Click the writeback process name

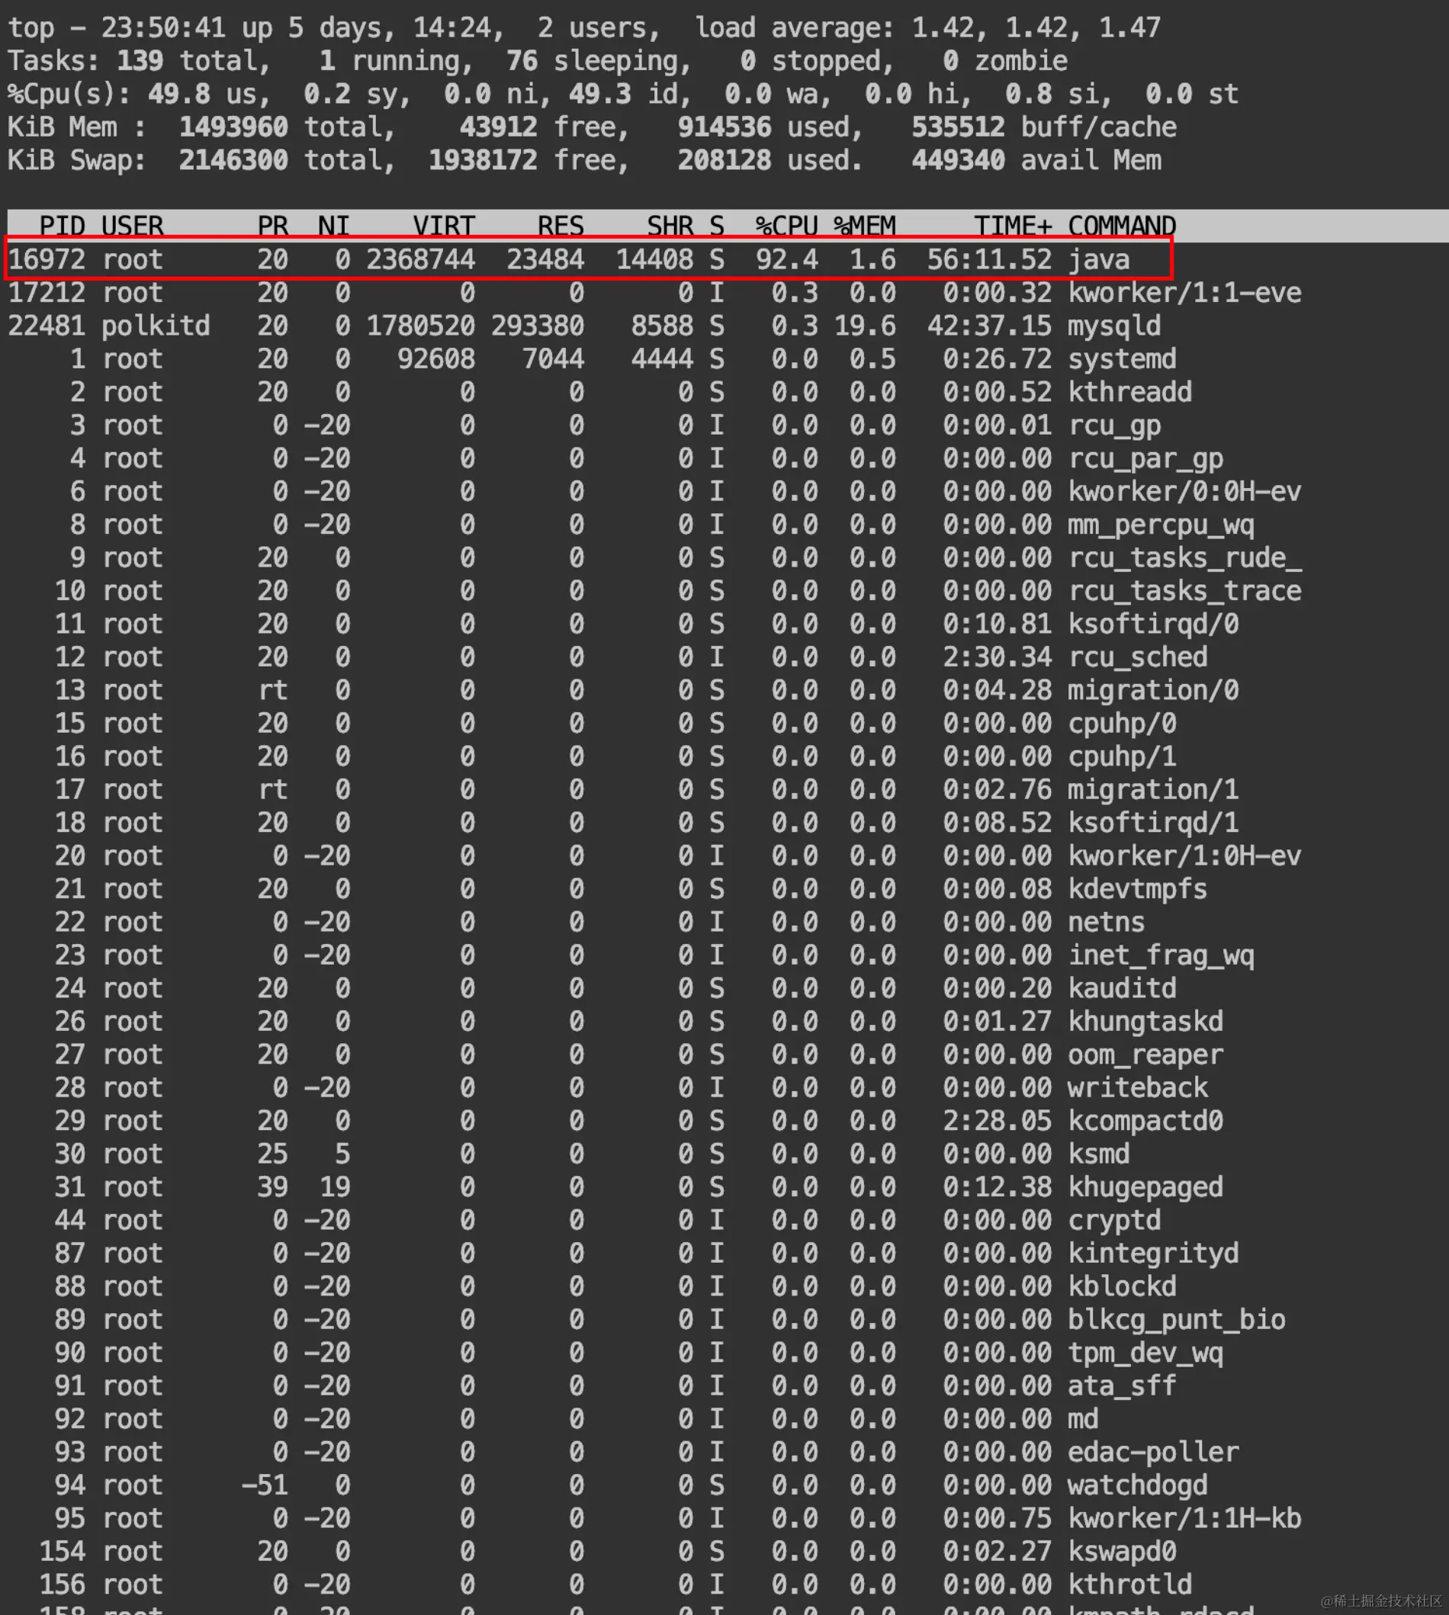1138,1087
